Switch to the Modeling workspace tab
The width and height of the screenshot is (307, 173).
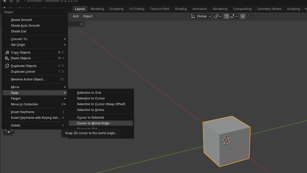coord(97,9)
